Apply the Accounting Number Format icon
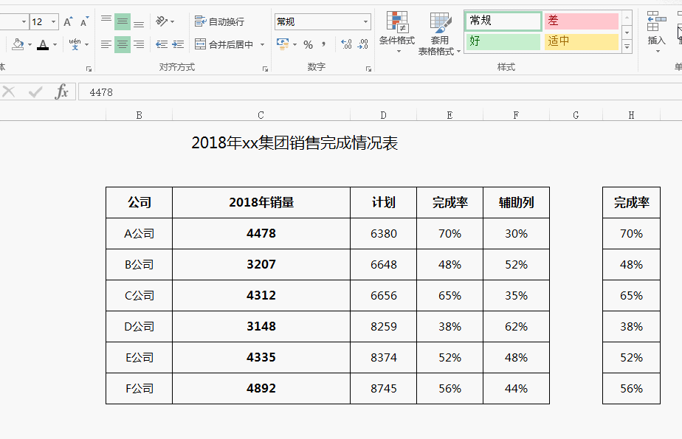682x439 pixels. pyautogui.click(x=282, y=44)
